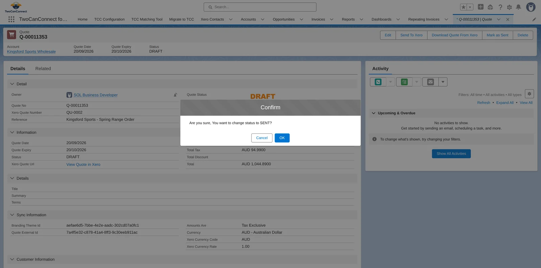The image size is (541, 268).
Task: Click the info icon beside filter hint
Action: click(x=375, y=139)
